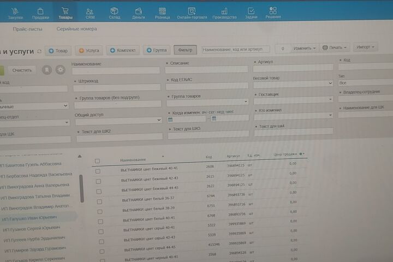Expand the Тип dropdown showing Все
Viewport: 393px width, 262px height.
tap(365, 82)
